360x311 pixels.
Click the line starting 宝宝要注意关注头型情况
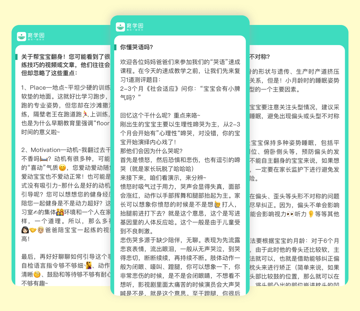tap(294, 107)
